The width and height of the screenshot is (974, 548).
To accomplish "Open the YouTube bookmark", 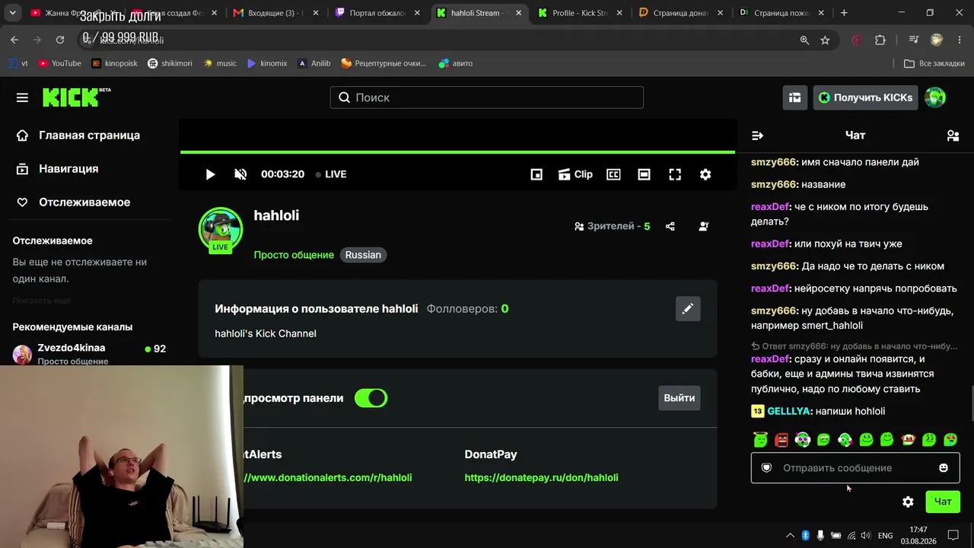I will [60, 63].
